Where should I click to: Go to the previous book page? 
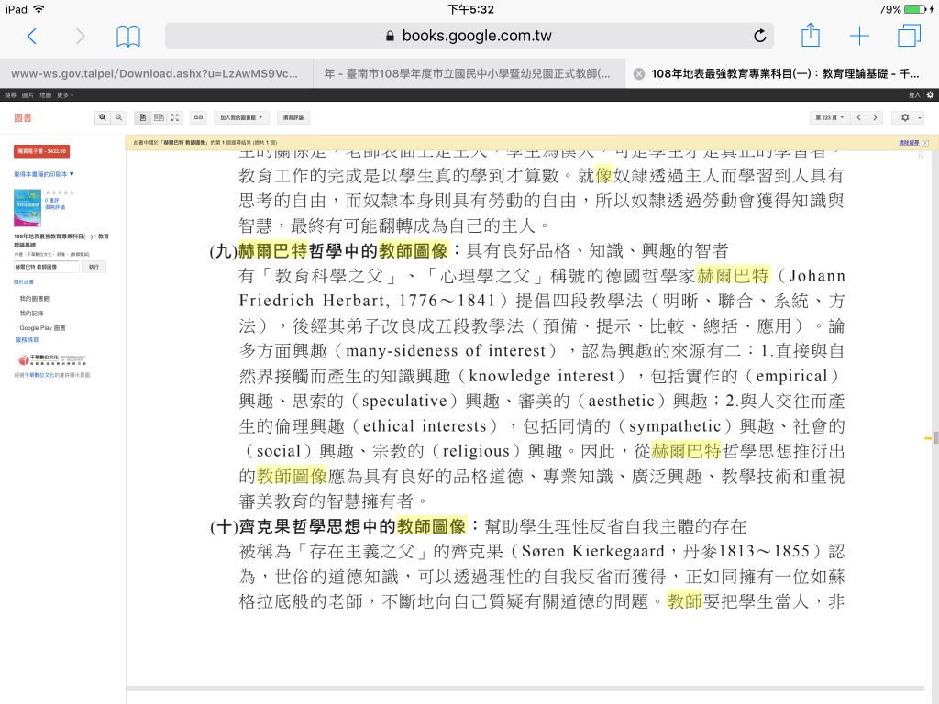coord(859,117)
